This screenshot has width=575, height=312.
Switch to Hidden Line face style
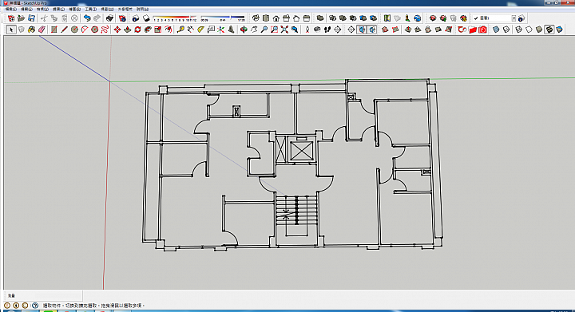tap(529, 30)
